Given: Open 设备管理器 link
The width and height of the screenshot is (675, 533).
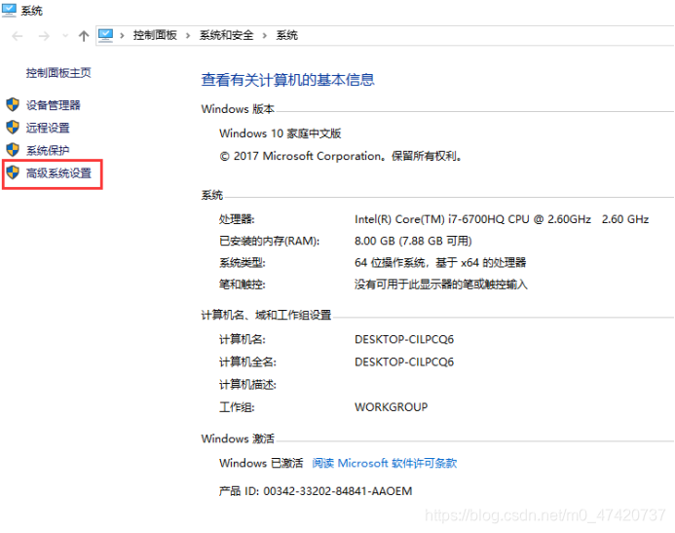Looking at the screenshot, I should (x=54, y=105).
